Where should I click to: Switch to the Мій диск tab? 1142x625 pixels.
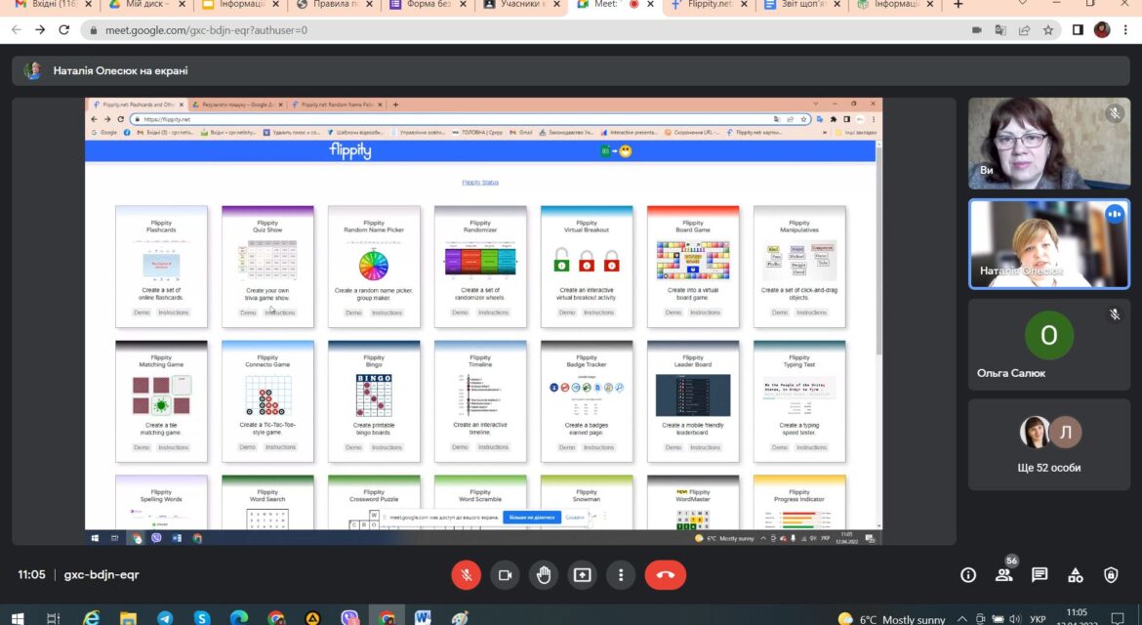point(145,5)
